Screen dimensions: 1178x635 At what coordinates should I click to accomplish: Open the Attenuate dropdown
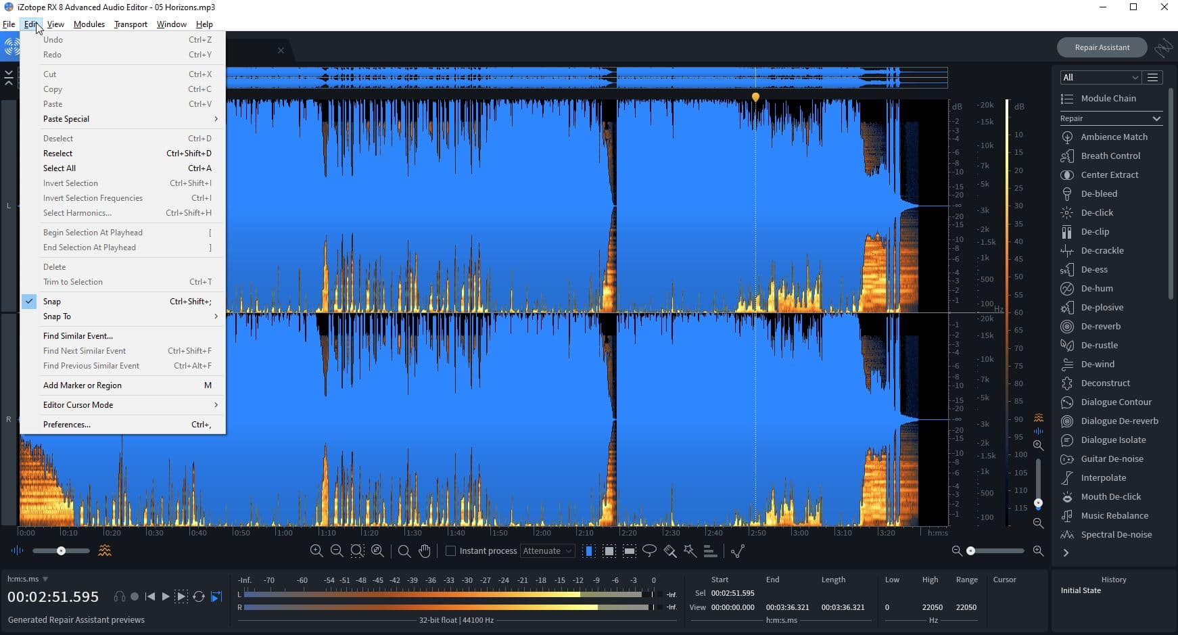547,551
